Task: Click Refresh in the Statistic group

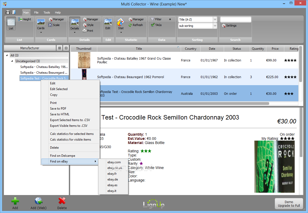Action: [x=136, y=25]
